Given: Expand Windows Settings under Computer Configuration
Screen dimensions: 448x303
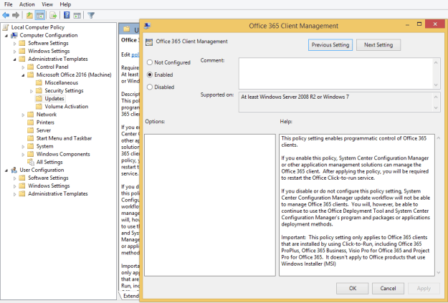Looking at the screenshot, I should (x=14, y=52).
